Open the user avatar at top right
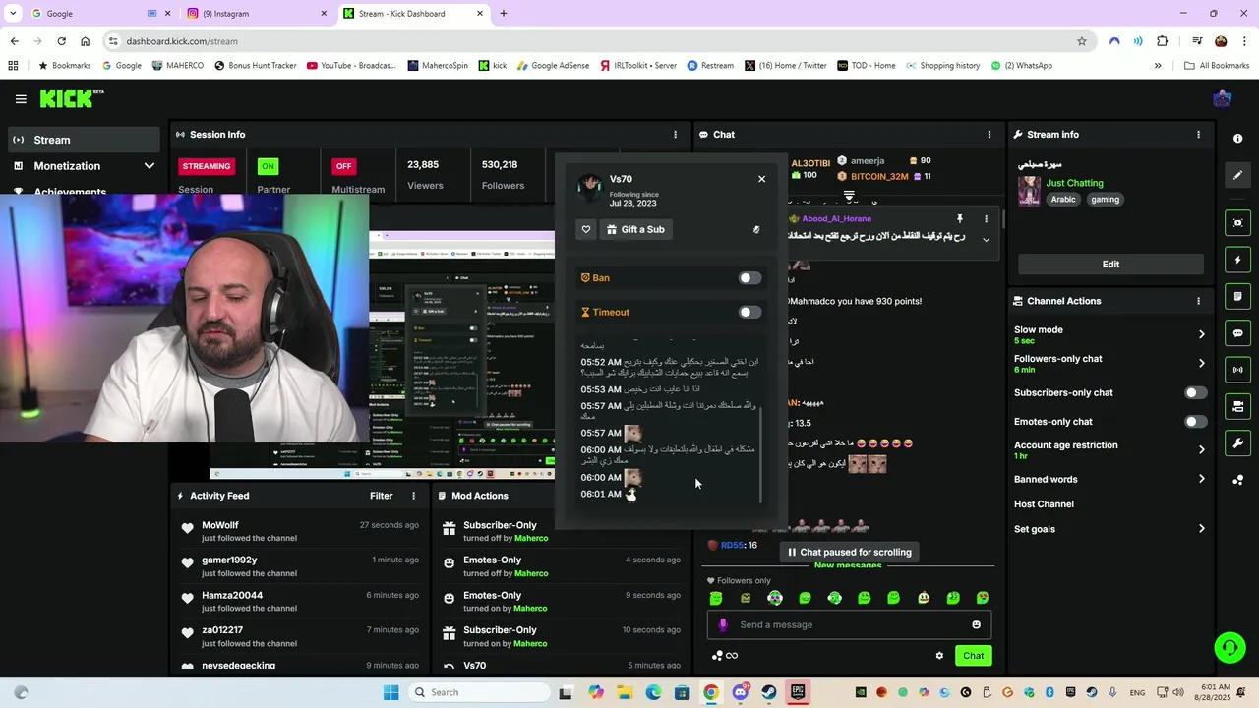Viewport: 1259px width, 708px height. click(x=1223, y=98)
